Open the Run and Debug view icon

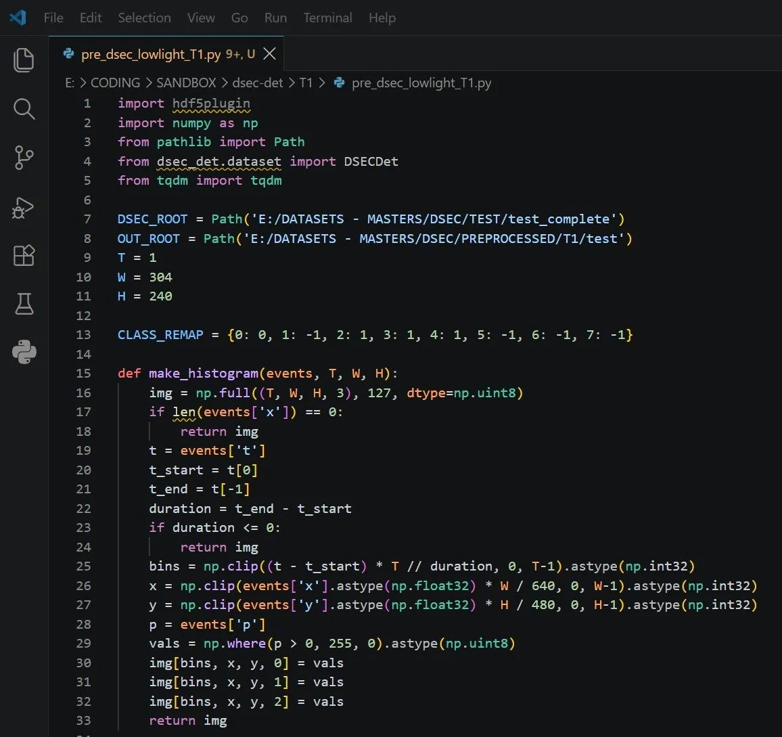click(24, 208)
